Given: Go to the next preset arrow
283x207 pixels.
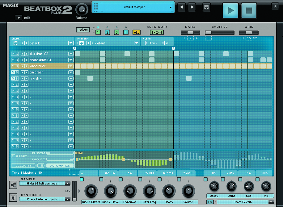Looking at the screenshot, I should point(192,7).
